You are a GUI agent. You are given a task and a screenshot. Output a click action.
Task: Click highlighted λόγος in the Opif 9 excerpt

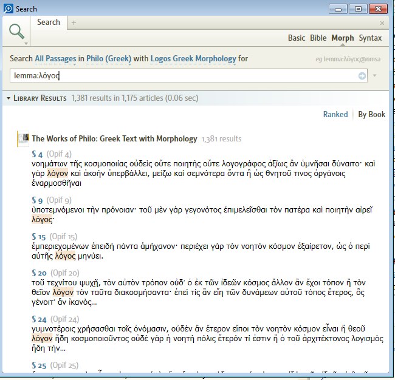tap(42, 220)
